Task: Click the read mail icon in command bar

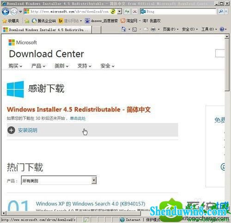Action: click(x=146, y=29)
